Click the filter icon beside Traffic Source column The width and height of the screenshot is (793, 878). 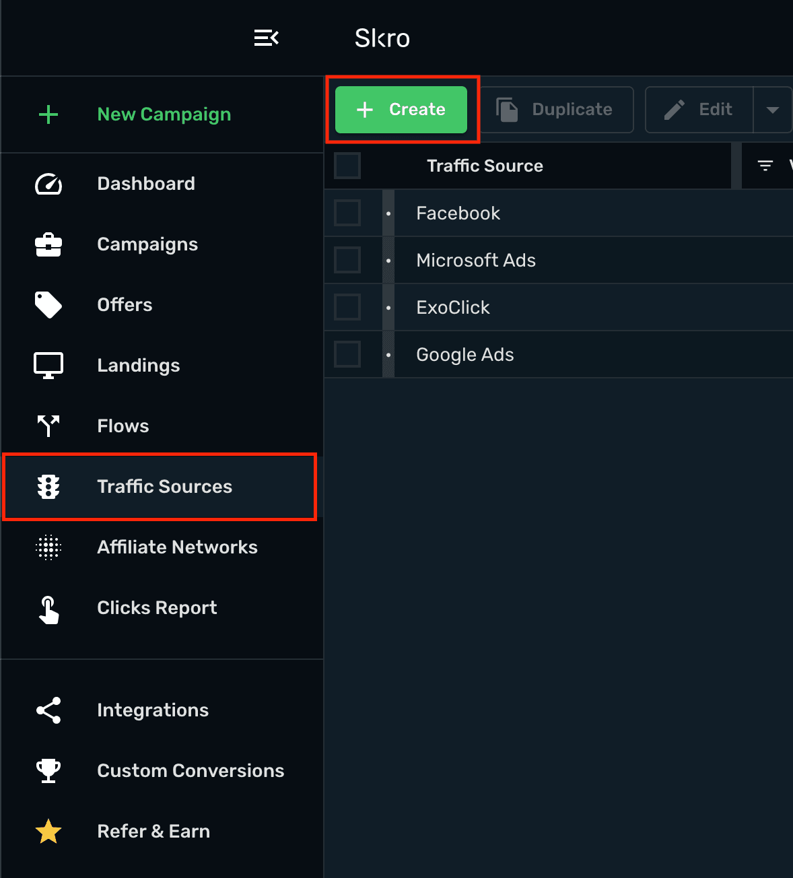pyautogui.click(x=765, y=166)
